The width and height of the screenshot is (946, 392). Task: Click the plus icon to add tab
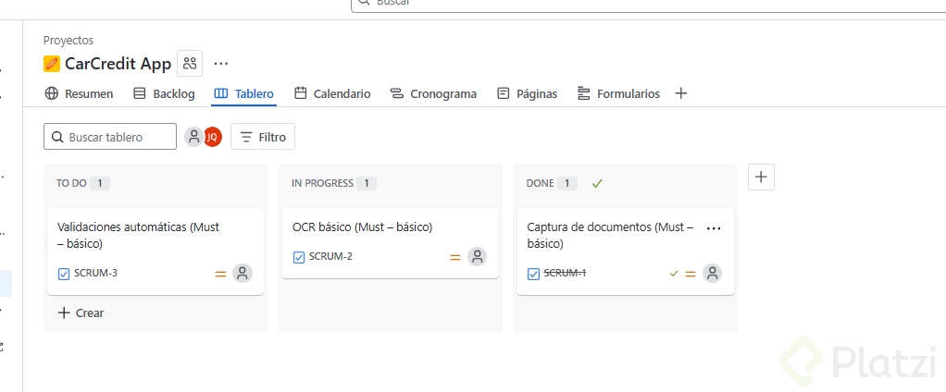tap(681, 93)
